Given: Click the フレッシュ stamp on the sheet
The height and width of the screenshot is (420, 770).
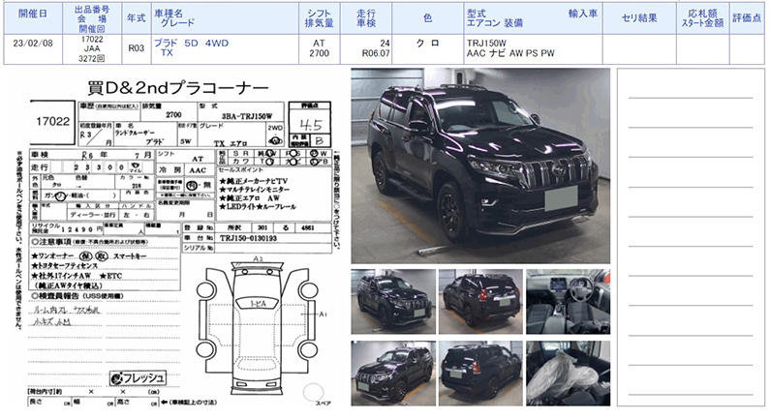Looking at the screenshot, I should tap(138, 377).
